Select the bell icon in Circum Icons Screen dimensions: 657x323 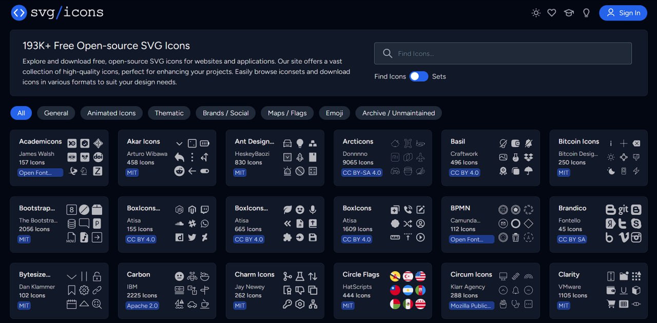coord(516,290)
